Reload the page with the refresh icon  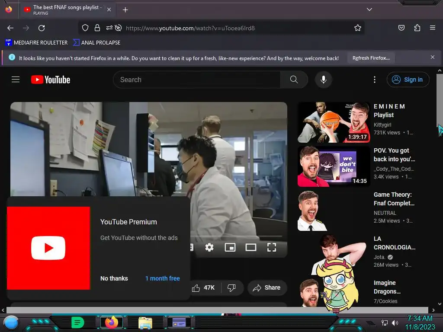point(42,28)
